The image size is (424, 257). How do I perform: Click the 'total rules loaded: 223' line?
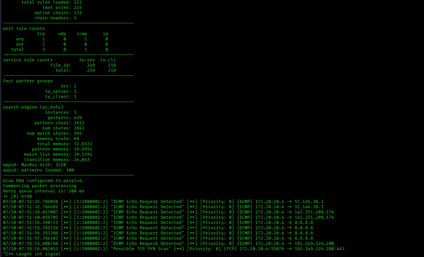click(52, 2)
